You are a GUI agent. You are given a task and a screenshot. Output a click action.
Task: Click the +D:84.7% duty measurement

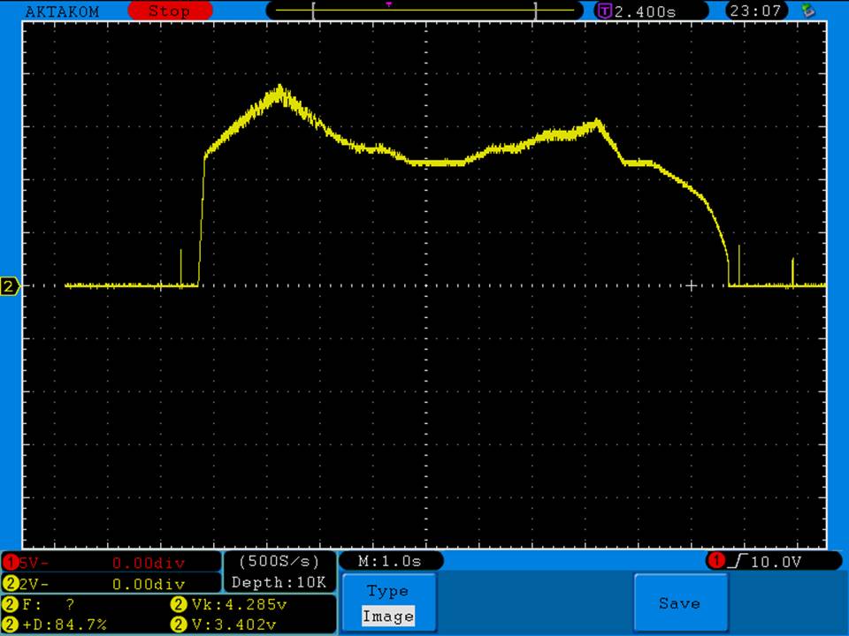coord(62,625)
